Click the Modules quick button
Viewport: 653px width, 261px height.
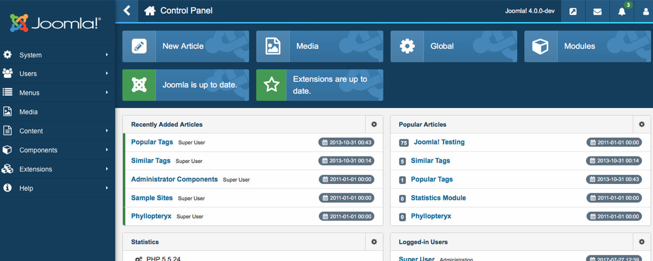(588, 46)
